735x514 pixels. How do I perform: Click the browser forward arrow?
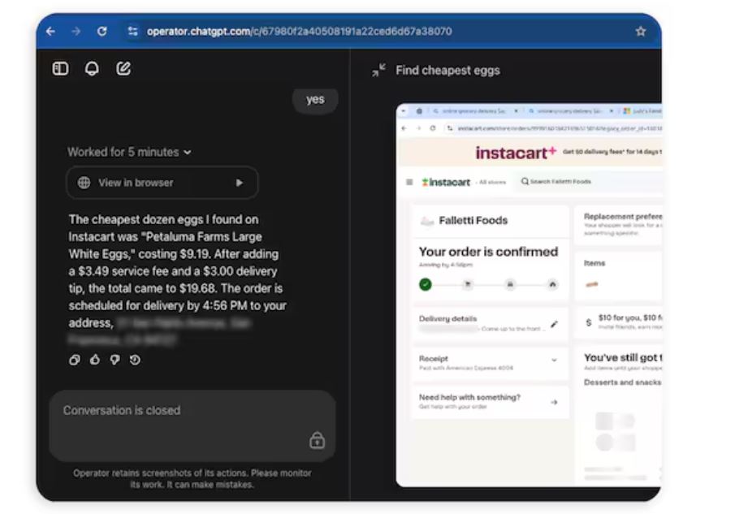(x=76, y=32)
